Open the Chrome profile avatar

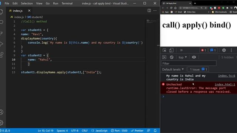click(x=236, y=8)
